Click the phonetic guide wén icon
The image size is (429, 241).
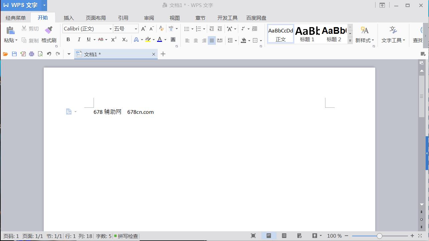tap(171, 29)
